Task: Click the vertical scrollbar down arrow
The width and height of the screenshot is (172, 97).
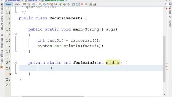Action: pos(164,95)
